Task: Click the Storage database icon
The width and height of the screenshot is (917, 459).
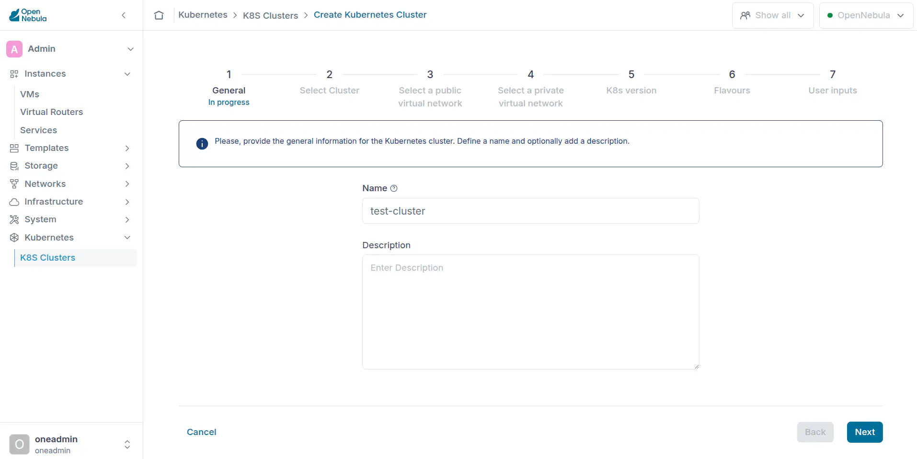Action: (x=14, y=166)
